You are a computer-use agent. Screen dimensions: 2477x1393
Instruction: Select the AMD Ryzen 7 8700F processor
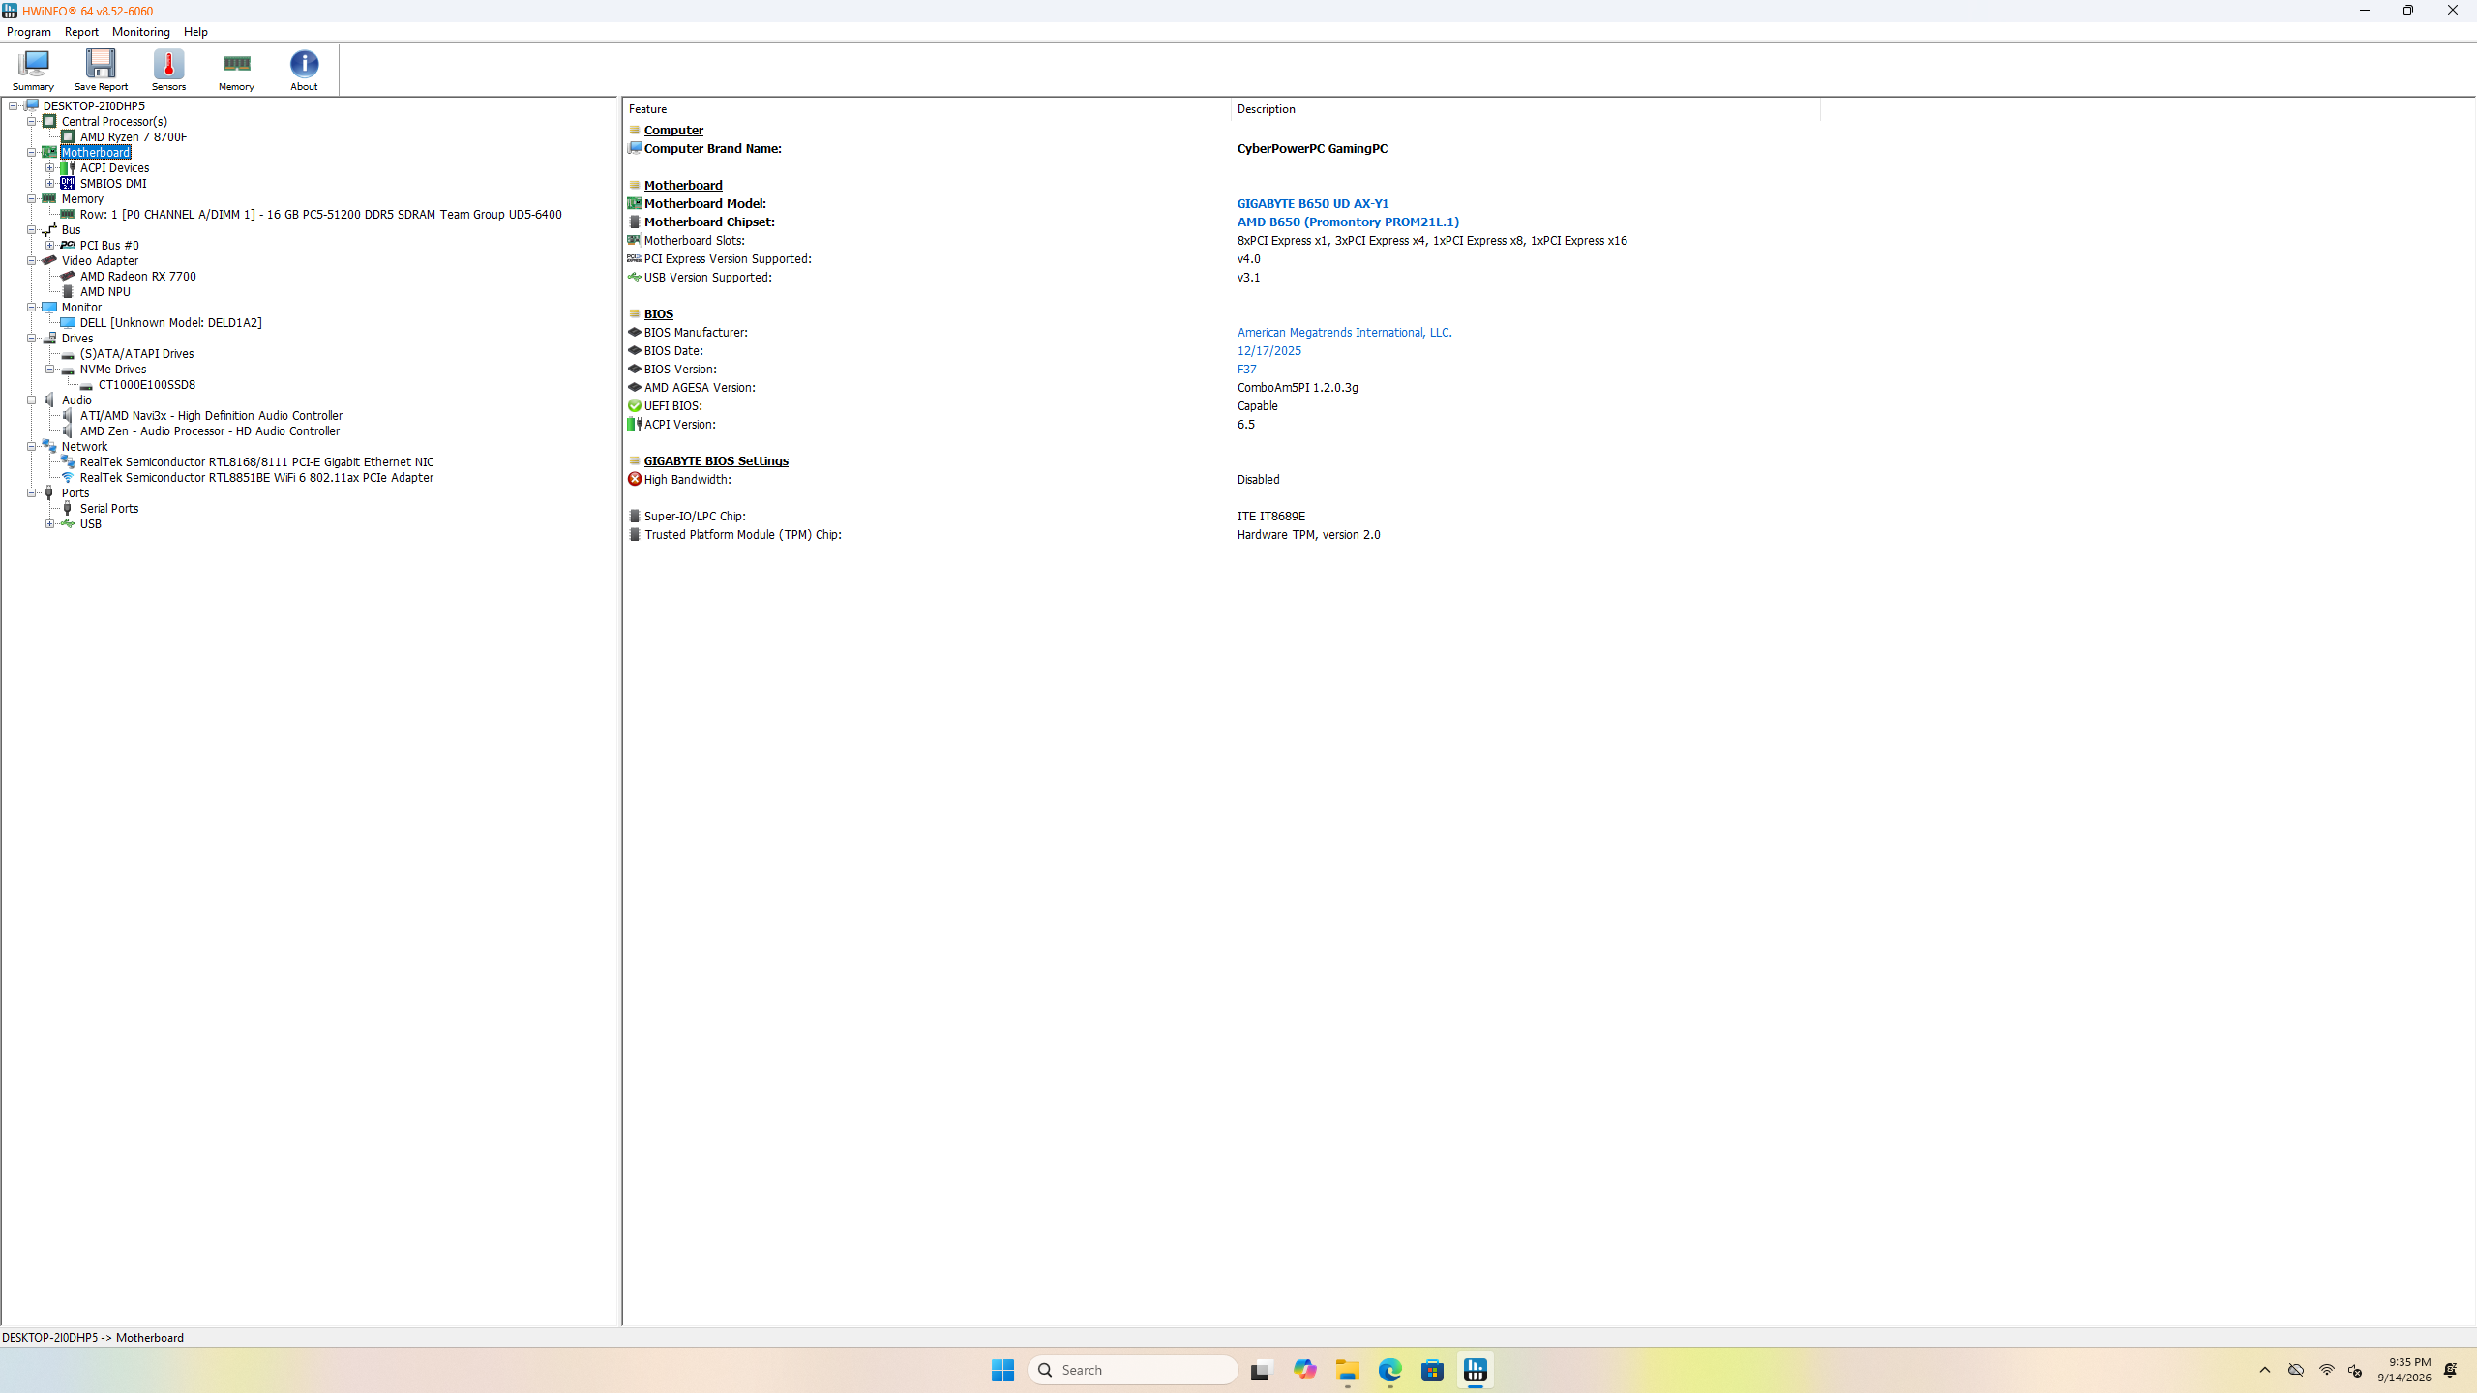tap(134, 137)
